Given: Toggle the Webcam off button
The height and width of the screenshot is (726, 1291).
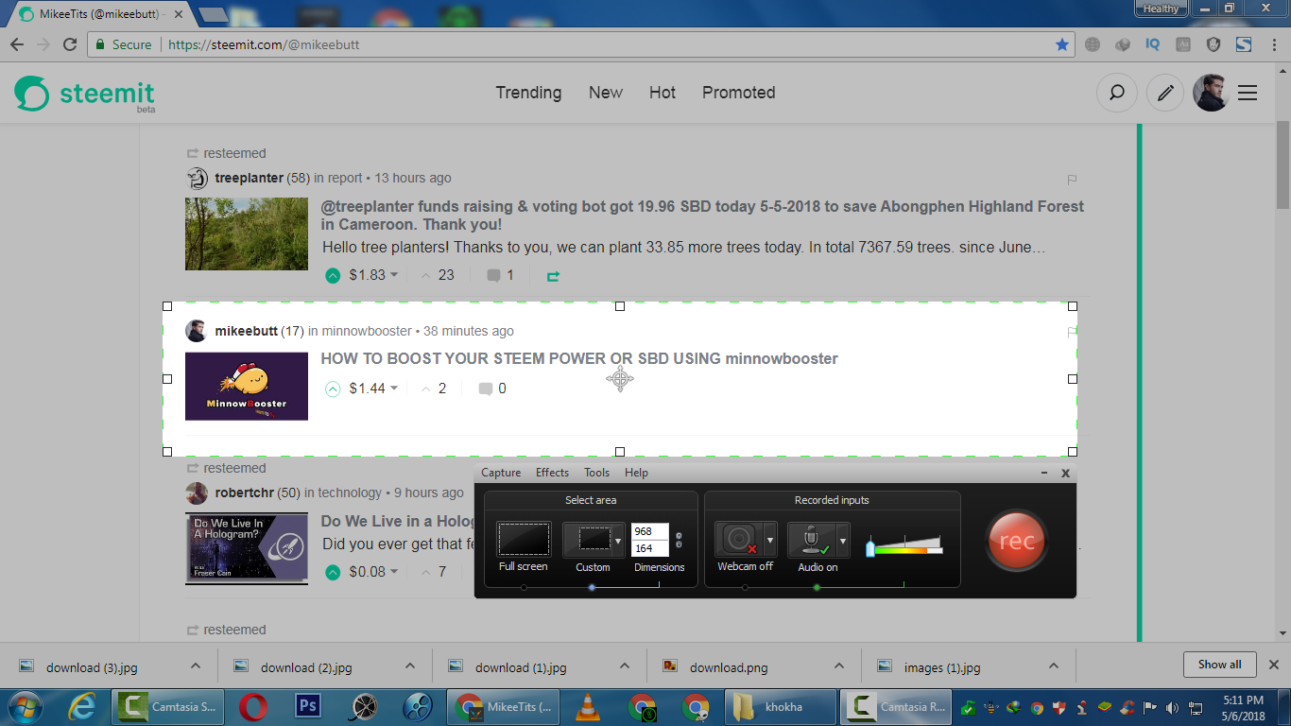Looking at the screenshot, I should click(x=738, y=540).
